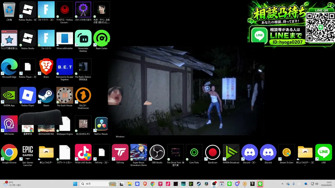Screen dimensions: 335x188
Task: Click the game video preview window
Action: click(186, 91)
